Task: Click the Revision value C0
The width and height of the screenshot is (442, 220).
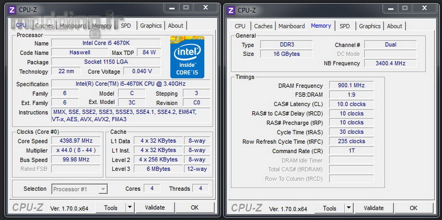Action: tap(197, 102)
